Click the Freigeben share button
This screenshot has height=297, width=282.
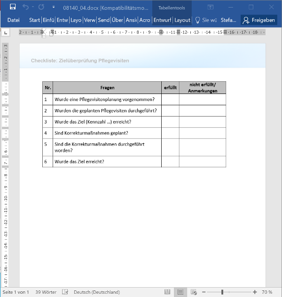click(259, 20)
